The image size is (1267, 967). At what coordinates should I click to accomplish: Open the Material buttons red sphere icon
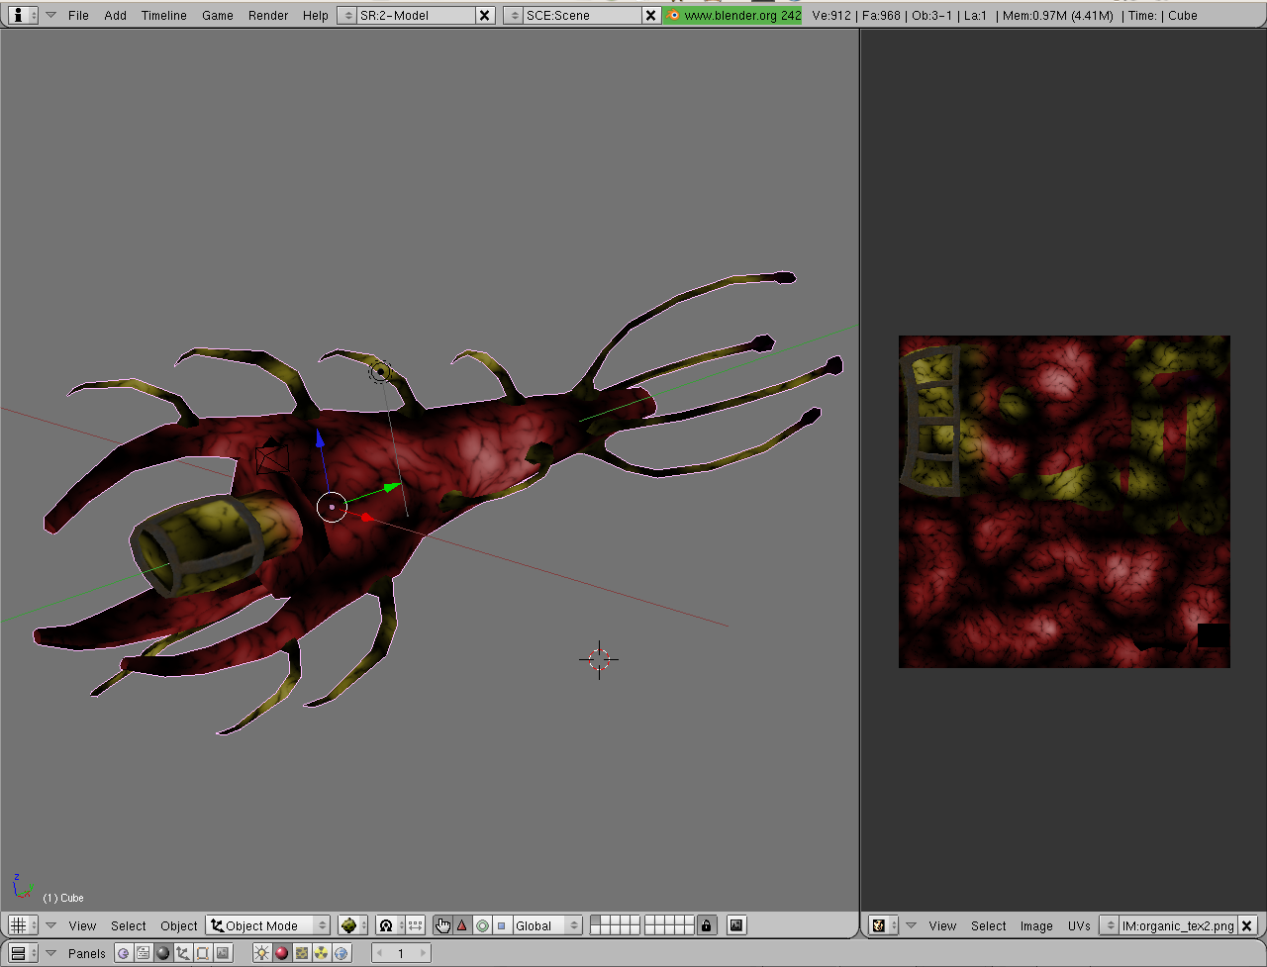tap(281, 953)
